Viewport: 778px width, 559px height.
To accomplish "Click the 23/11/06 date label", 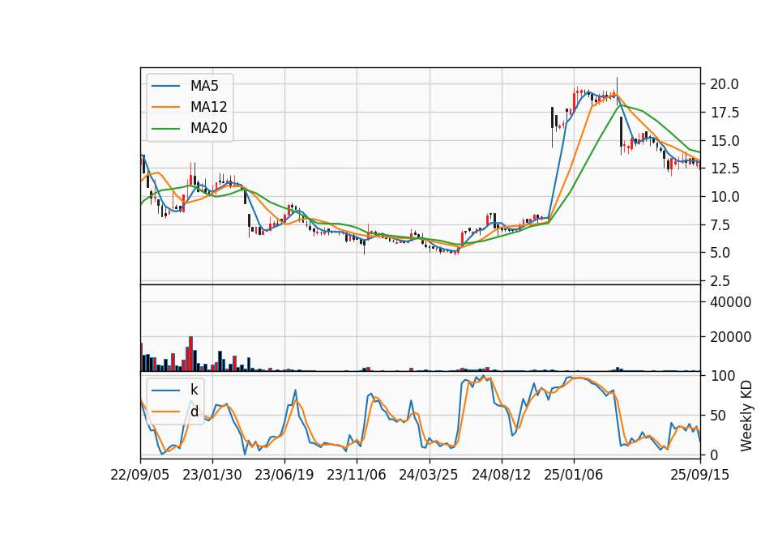I will coord(357,475).
